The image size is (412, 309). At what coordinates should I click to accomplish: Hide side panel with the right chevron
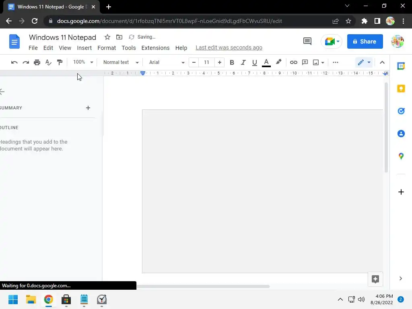400,278
